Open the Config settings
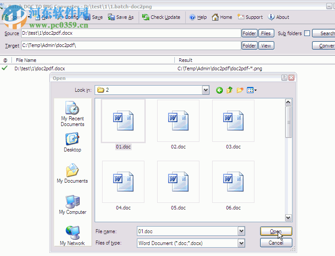Viewport: 335px width, 256px height. pyautogui.click(x=68, y=17)
